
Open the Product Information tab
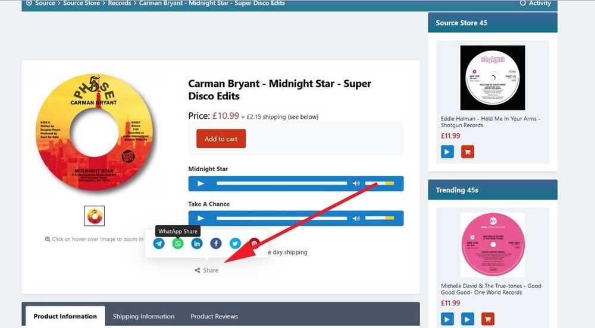pos(65,316)
